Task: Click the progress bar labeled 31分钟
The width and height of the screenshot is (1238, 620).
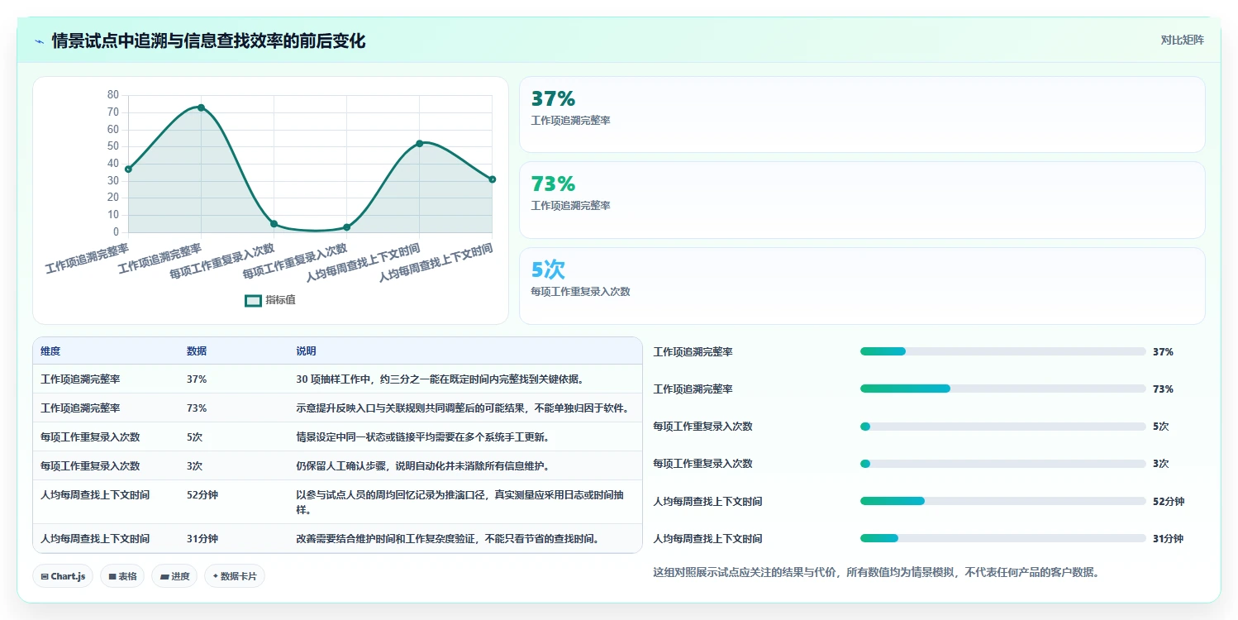Action: 1003,539
